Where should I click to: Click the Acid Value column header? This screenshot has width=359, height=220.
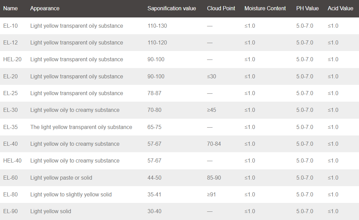[x=341, y=9]
